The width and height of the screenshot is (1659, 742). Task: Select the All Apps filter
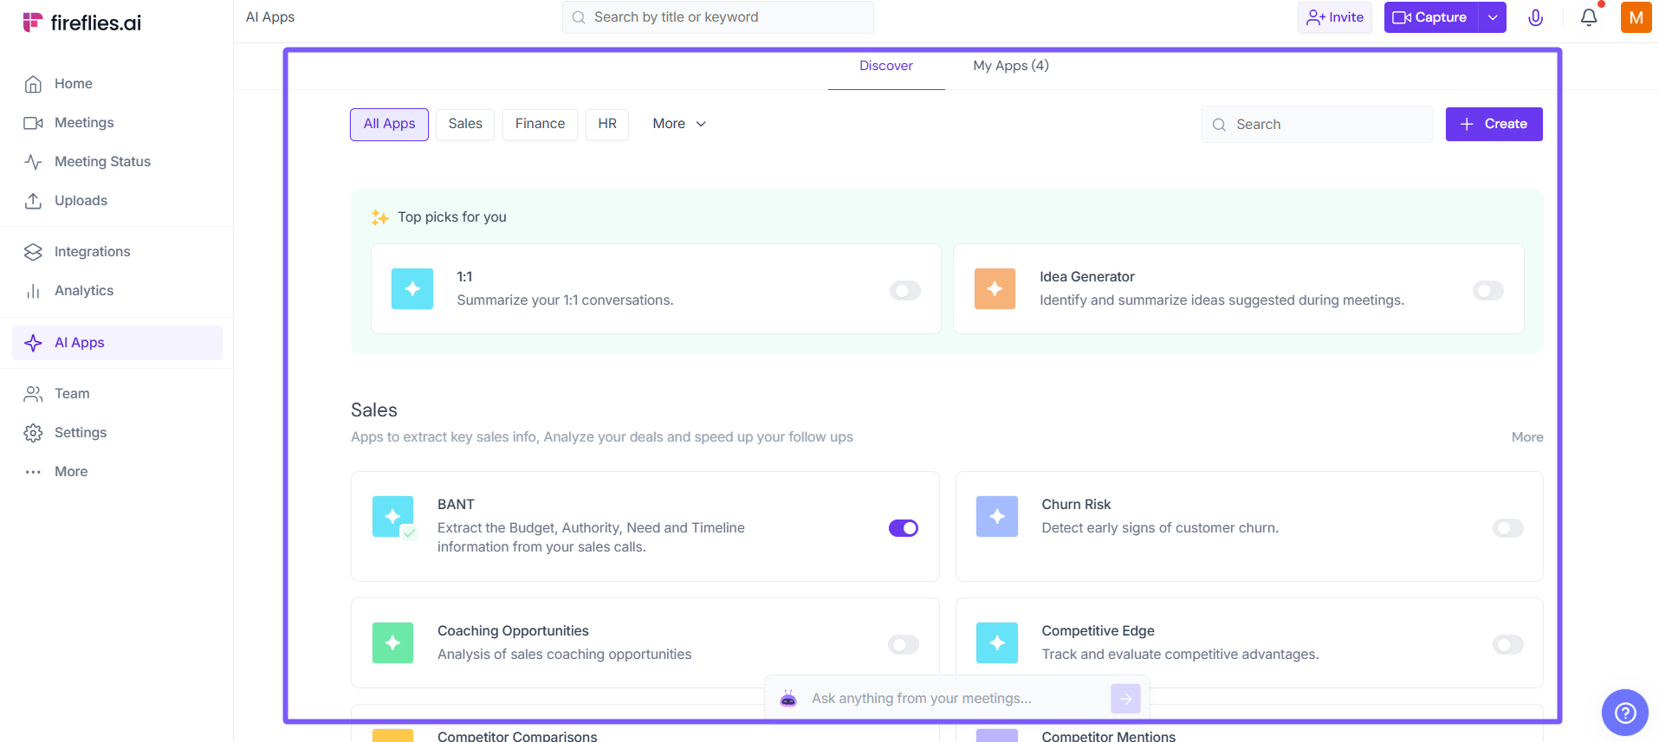pos(389,125)
